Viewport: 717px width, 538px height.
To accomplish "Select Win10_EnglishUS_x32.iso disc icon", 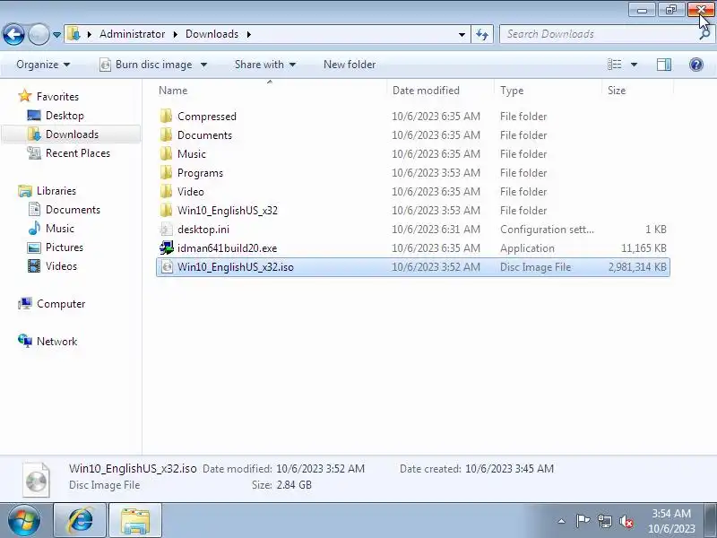I will tap(168, 266).
